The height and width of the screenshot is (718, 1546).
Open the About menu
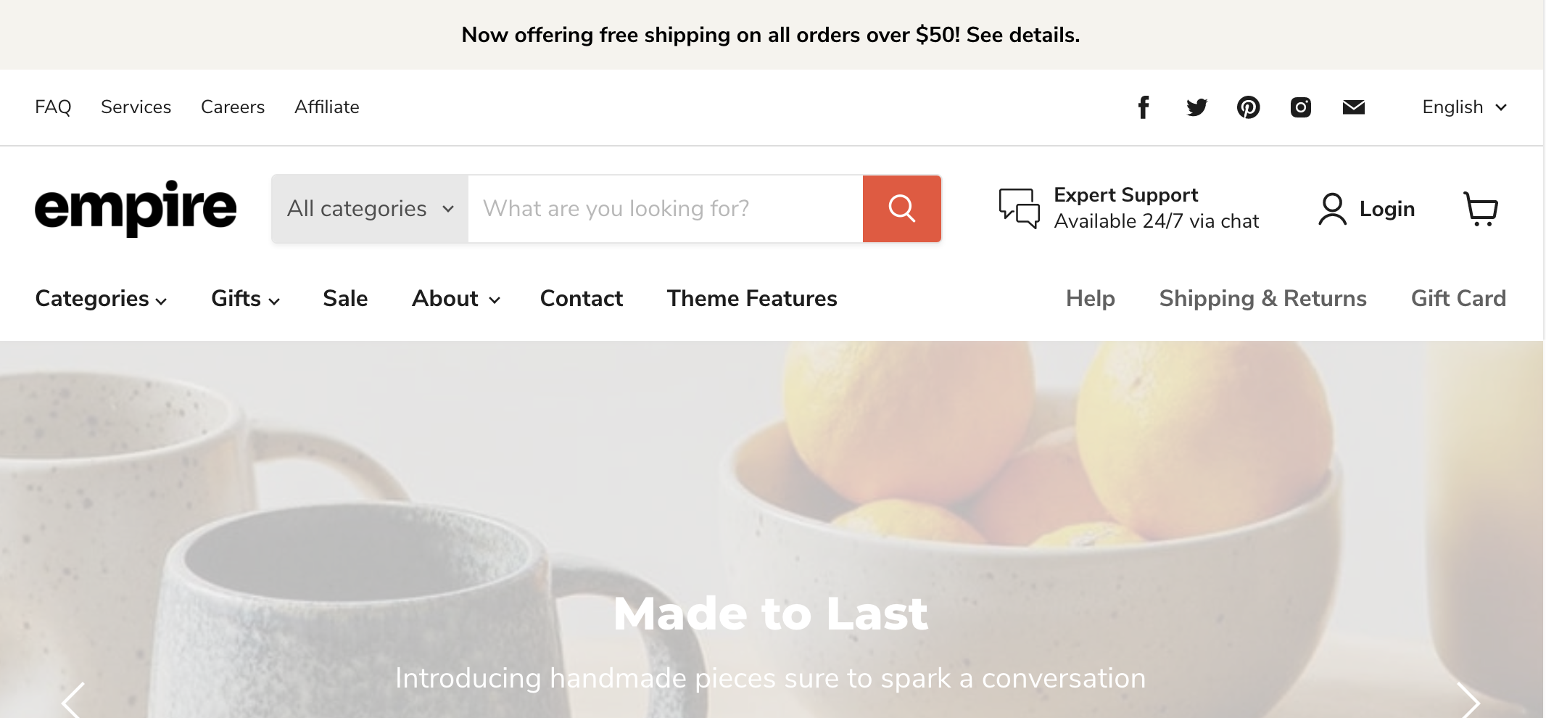[455, 299]
